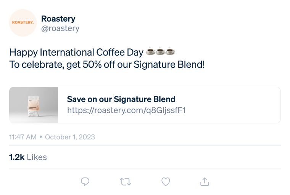
Task: Open the Save on our Signature Blend title
Action: click(121, 99)
